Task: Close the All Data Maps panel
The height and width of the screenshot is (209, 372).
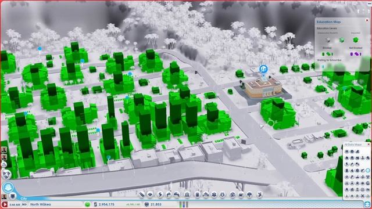Action: (x=369, y=145)
